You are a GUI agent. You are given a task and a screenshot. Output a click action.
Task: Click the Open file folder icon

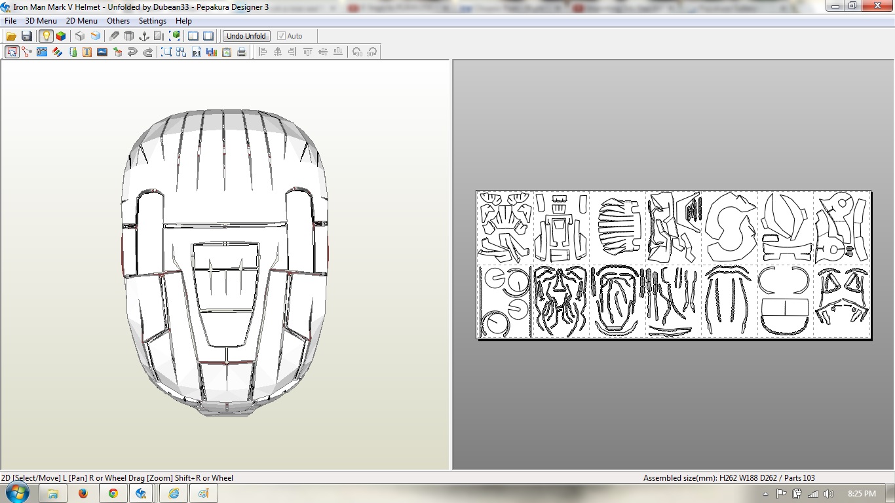pyautogui.click(x=11, y=36)
